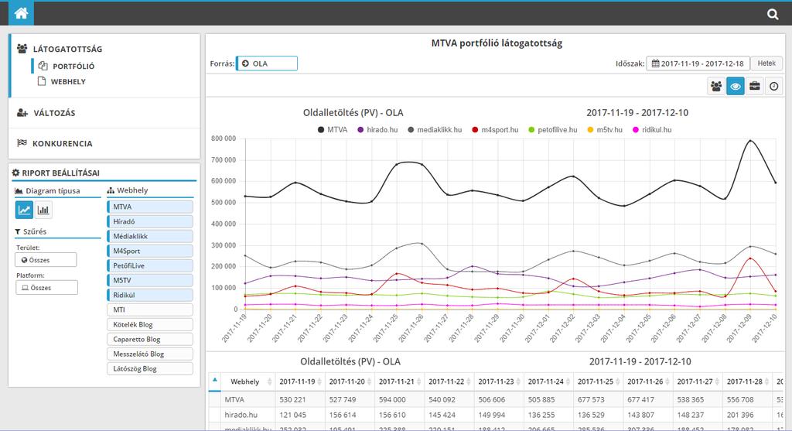Enable Kötelék Blog website filter
The width and height of the screenshot is (792, 431).
[x=150, y=324]
